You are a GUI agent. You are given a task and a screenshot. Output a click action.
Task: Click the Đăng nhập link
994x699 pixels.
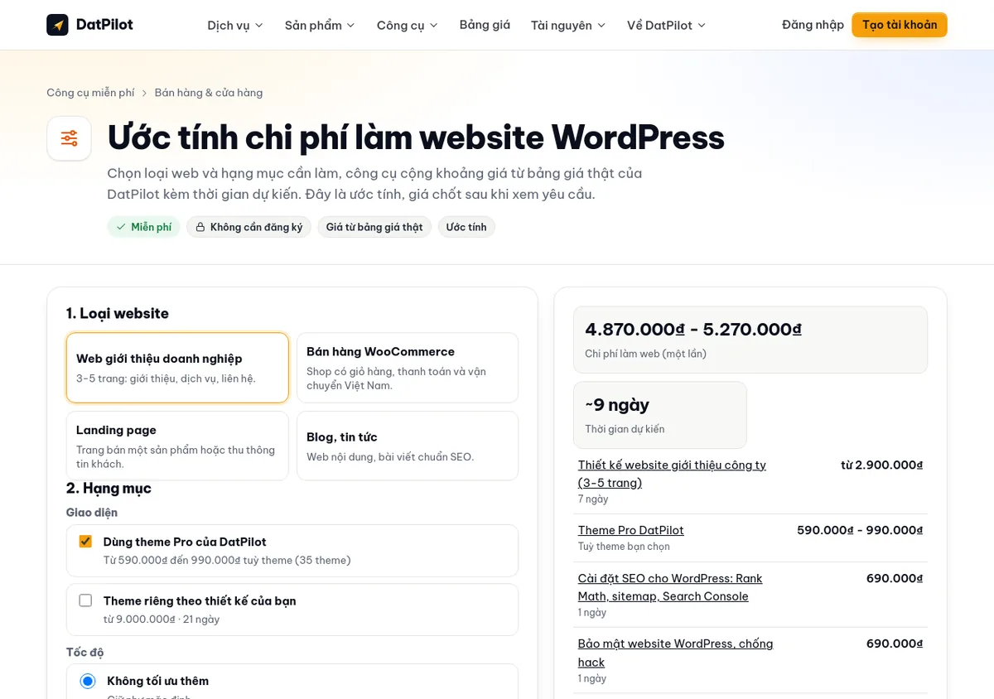(813, 25)
